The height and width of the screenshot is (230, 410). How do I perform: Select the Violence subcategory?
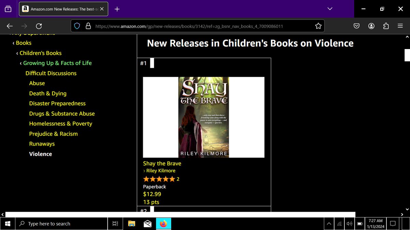(41, 154)
